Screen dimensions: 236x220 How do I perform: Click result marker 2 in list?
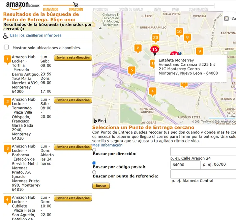tap(7, 102)
